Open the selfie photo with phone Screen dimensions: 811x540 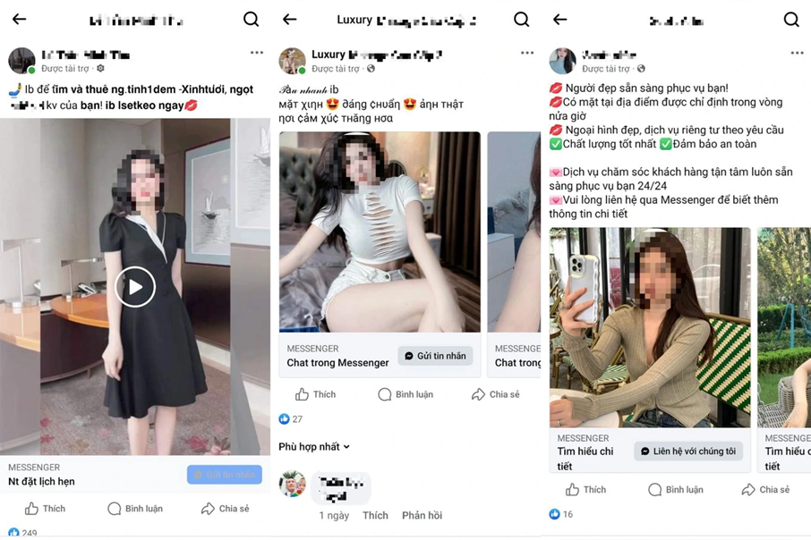[650, 327]
